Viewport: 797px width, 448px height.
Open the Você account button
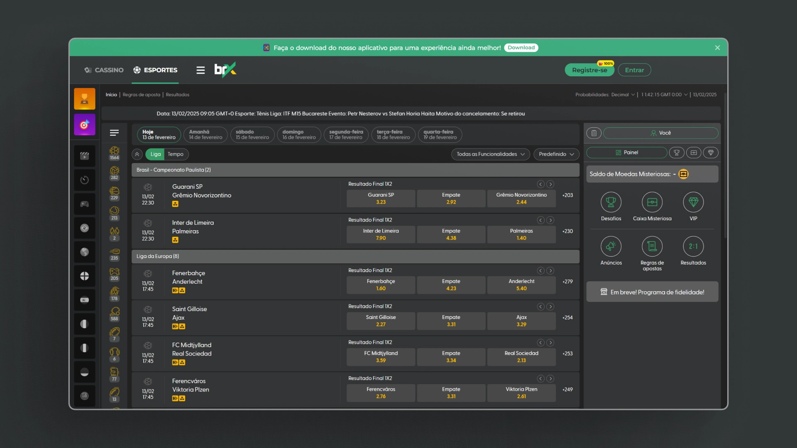(660, 133)
